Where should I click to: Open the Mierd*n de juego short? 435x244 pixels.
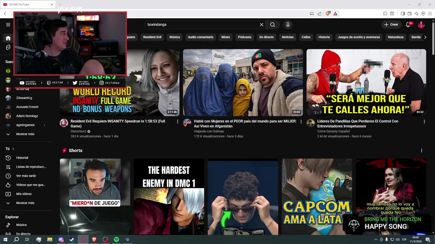[x=95, y=197]
